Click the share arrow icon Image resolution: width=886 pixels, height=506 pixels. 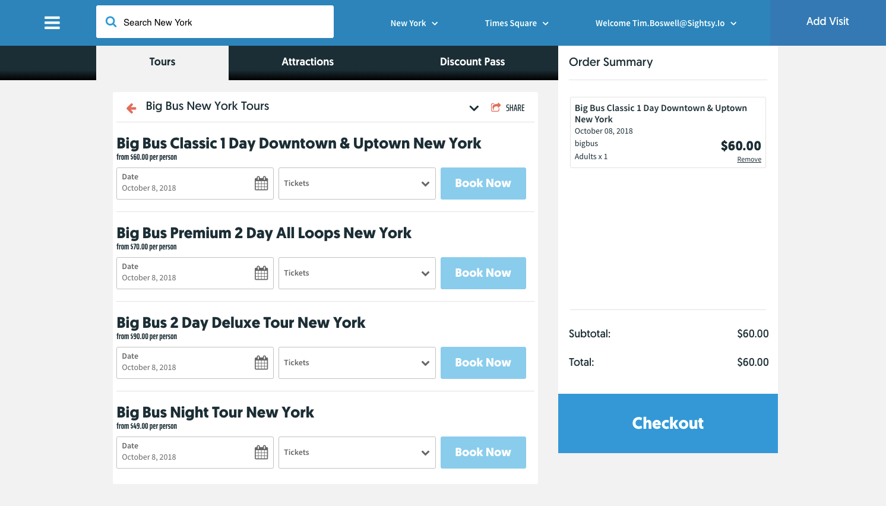click(496, 107)
